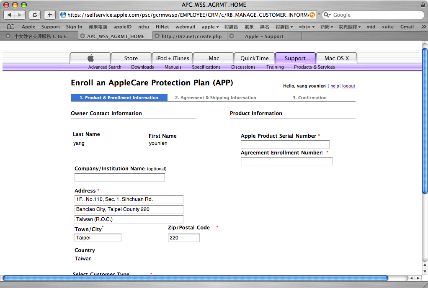Click the Apple Product Serial Number field

[x=285, y=144]
